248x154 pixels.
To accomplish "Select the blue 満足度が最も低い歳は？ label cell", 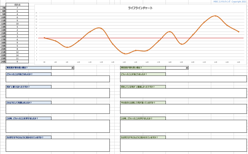I will coord(28,68).
